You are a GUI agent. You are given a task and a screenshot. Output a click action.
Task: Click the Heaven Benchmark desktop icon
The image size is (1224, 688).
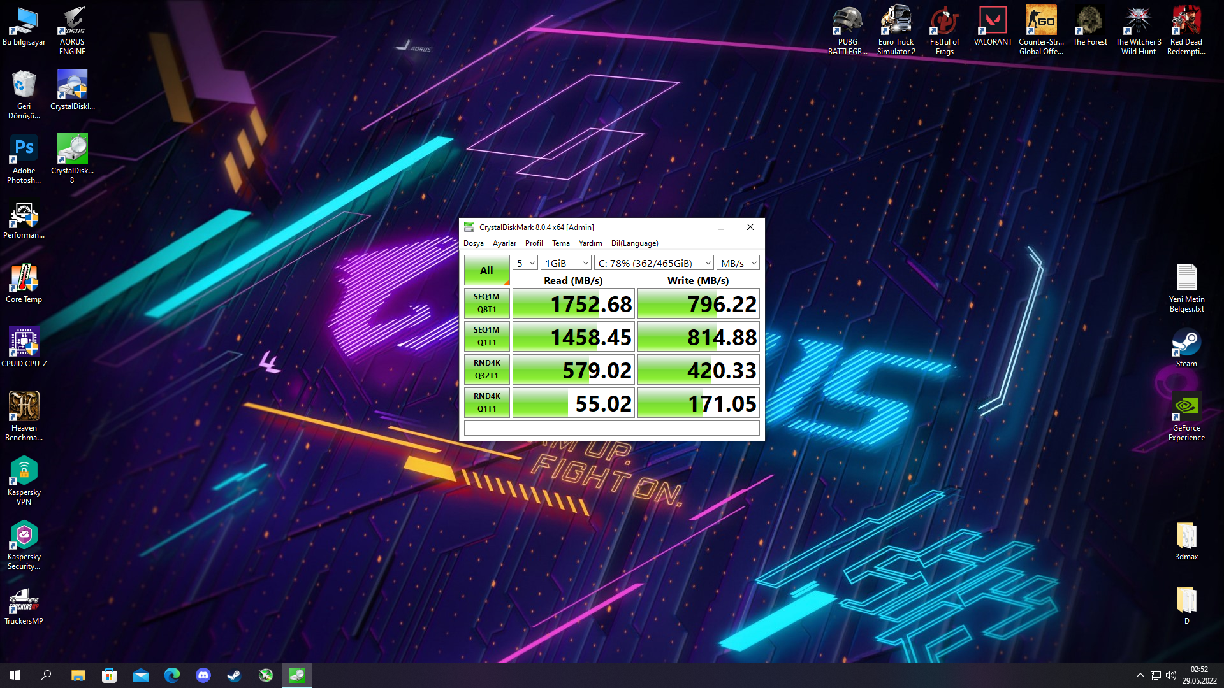pyautogui.click(x=24, y=407)
